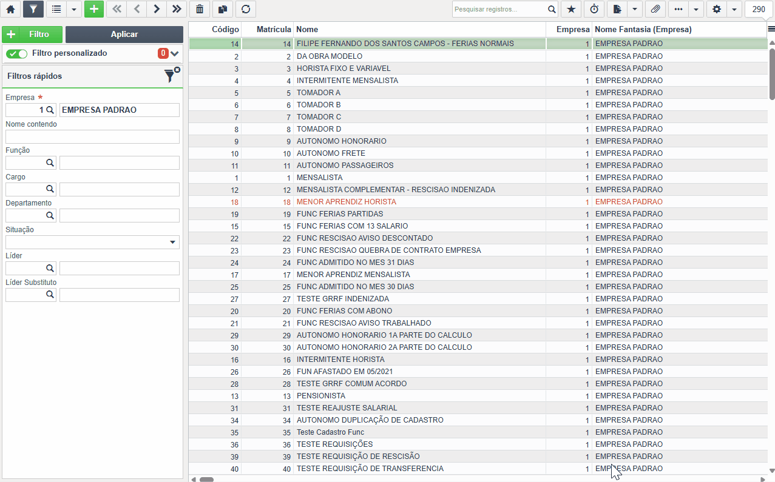
Task: Refresh the records list
Action: (x=246, y=9)
